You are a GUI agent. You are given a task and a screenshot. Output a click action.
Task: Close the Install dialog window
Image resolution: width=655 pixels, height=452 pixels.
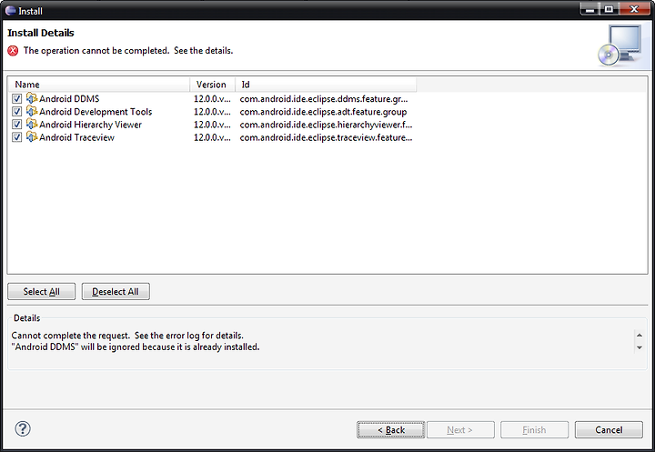pos(634,9)
